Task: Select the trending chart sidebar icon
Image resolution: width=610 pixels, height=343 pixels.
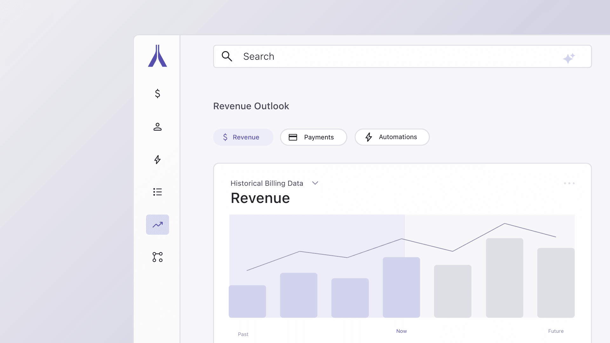Action: (x=157, y=225)
